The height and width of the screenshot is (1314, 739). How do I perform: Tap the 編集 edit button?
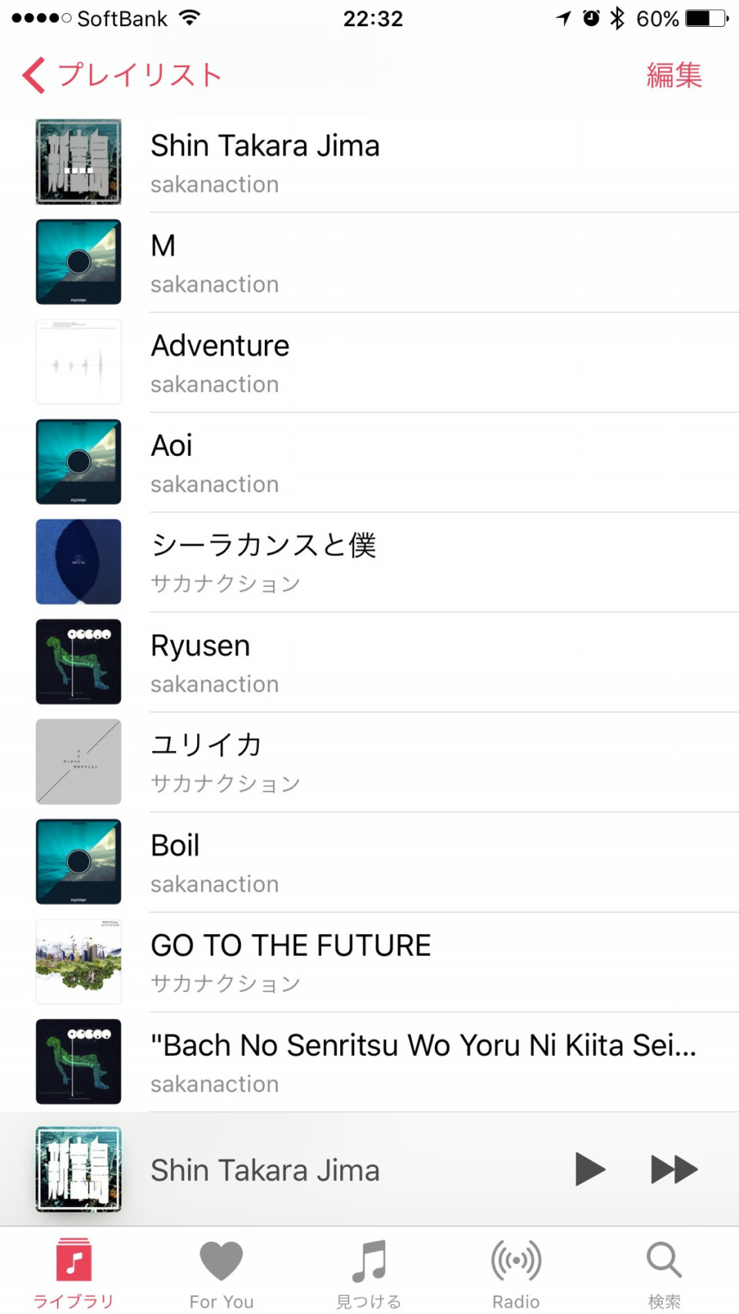674,75
